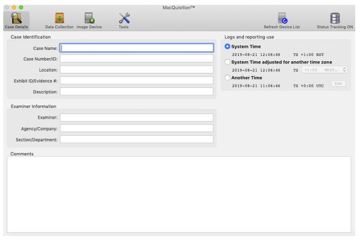Click the 2019-08-21 11:06:46 timestamp
The width and height of the screenshot is (360, 240).
point(256,86)
